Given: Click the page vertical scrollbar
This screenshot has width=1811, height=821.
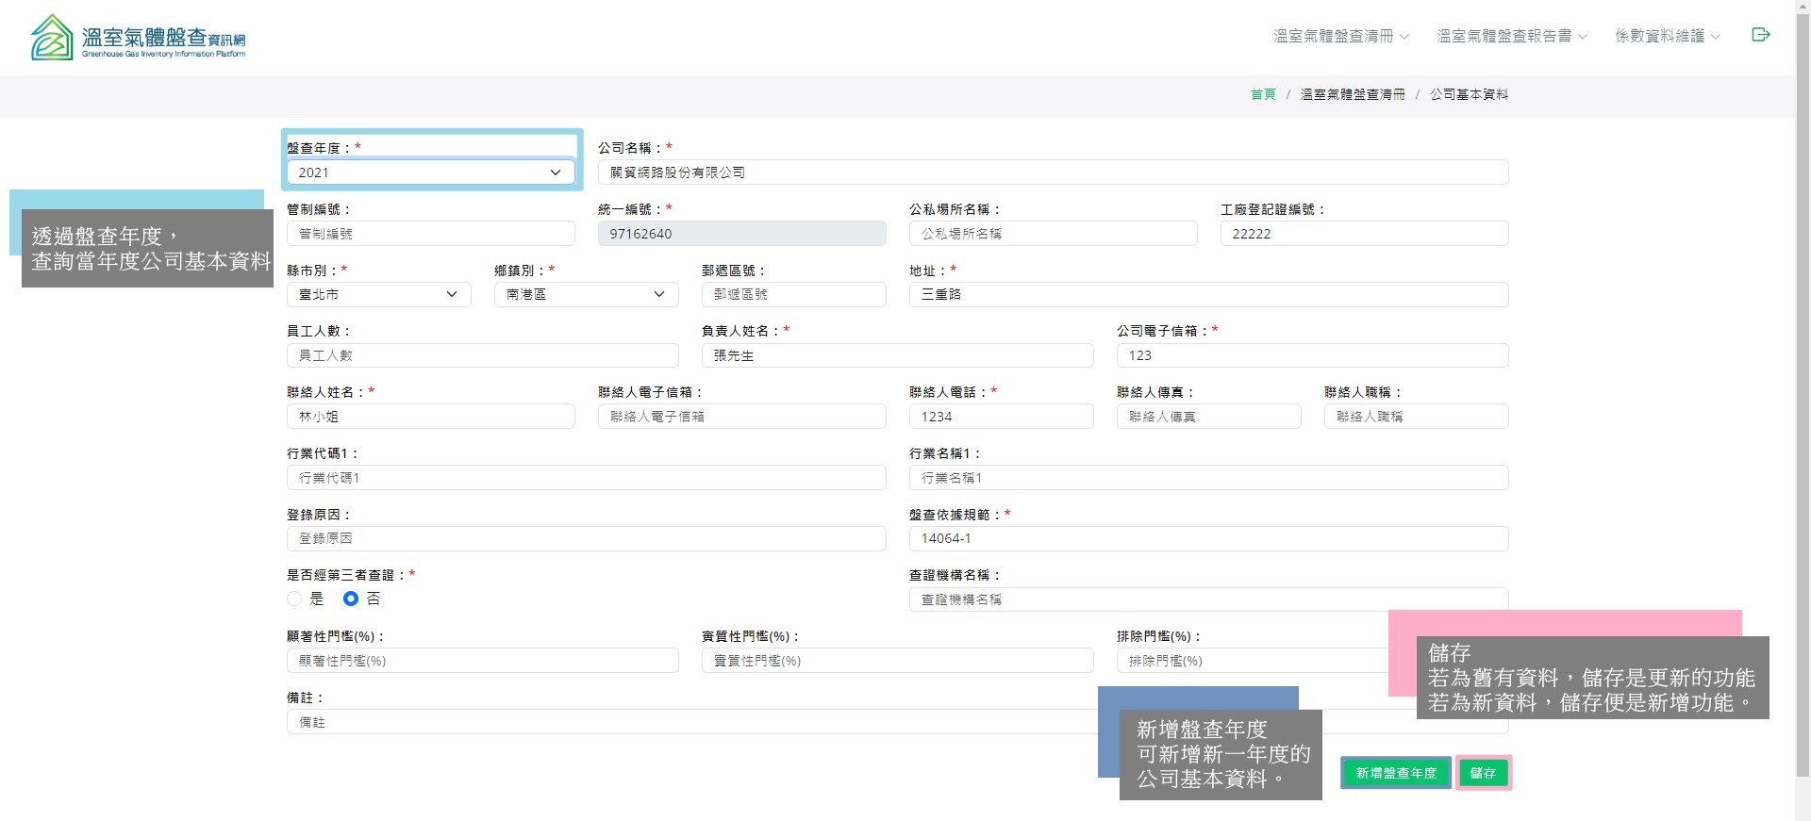Looking at the screenshot, I should pyautogui.click(x=1803, y=377).
